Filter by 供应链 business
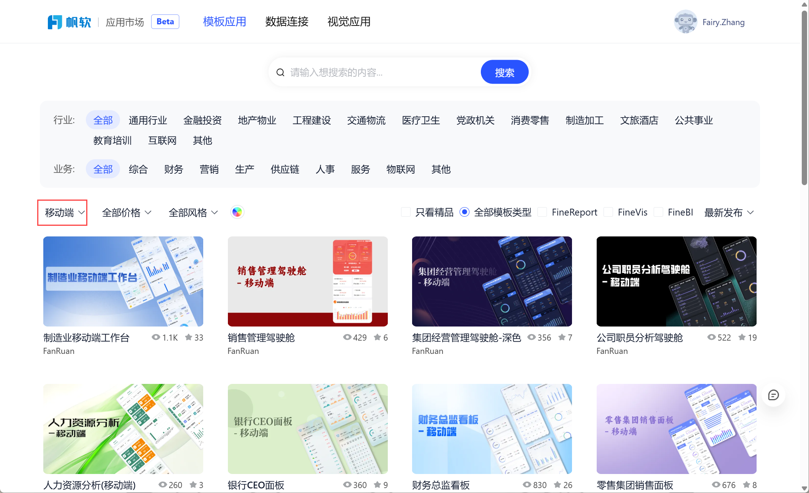This screenshot has width=809, height=493. click(285, 169)
